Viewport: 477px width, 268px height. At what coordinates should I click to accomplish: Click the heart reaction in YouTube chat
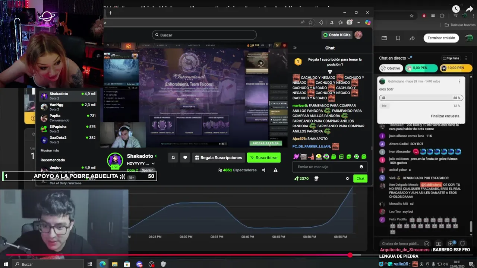462,244
